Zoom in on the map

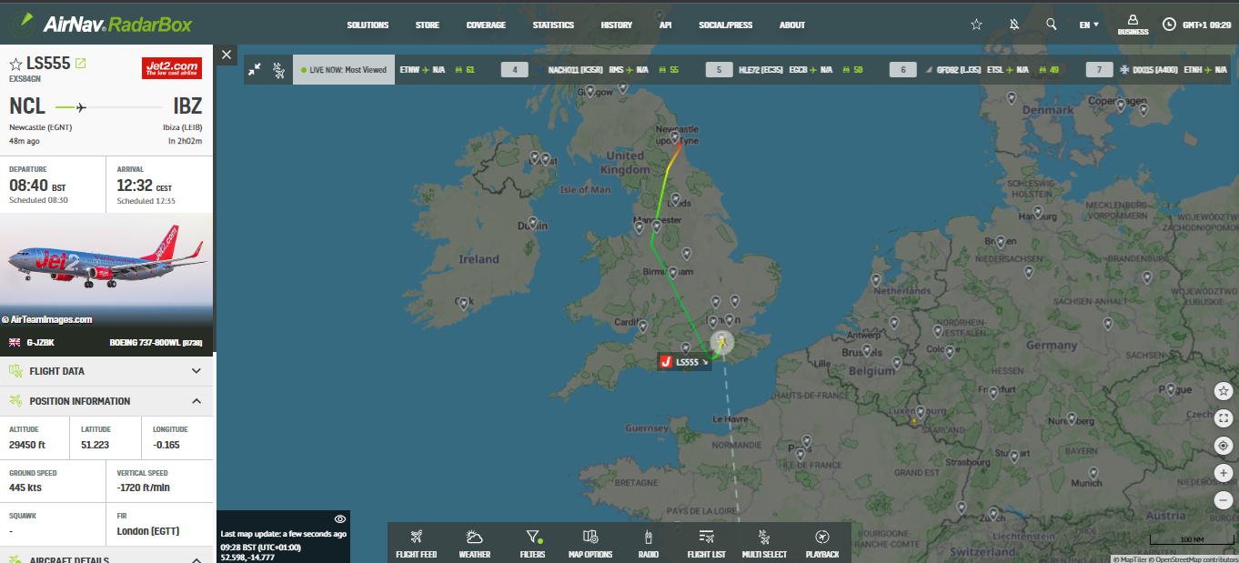(x=1224, y=473)
